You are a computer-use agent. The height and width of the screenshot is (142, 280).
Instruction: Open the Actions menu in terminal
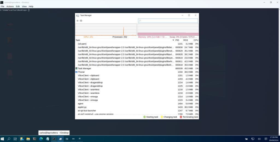click(x=10, y=6)
